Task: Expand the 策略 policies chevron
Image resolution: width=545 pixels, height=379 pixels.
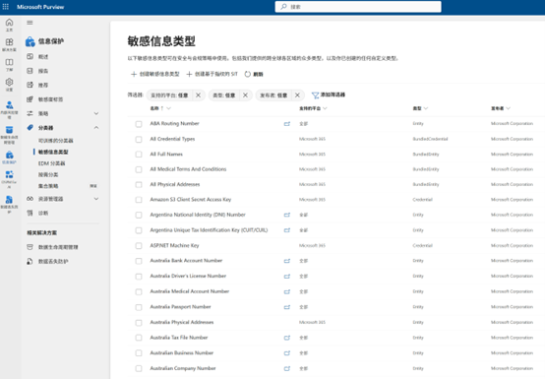Action: point(96,113)
